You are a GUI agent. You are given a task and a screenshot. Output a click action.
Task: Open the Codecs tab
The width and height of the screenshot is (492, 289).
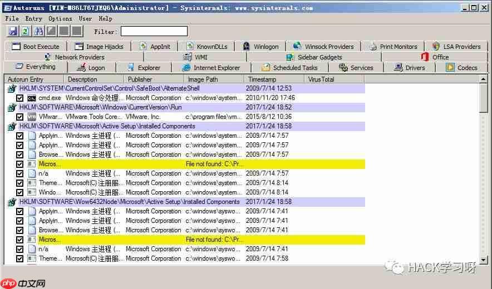pos(461,68)
